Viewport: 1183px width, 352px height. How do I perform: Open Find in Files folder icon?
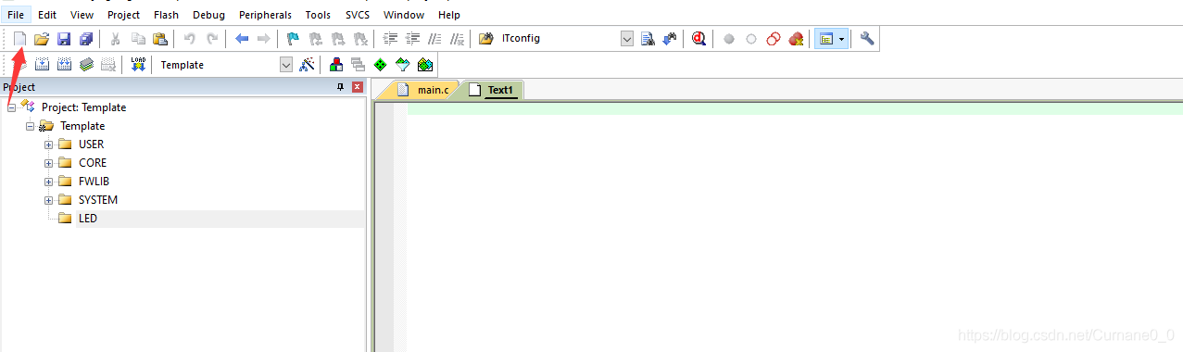tap(486, 39)
